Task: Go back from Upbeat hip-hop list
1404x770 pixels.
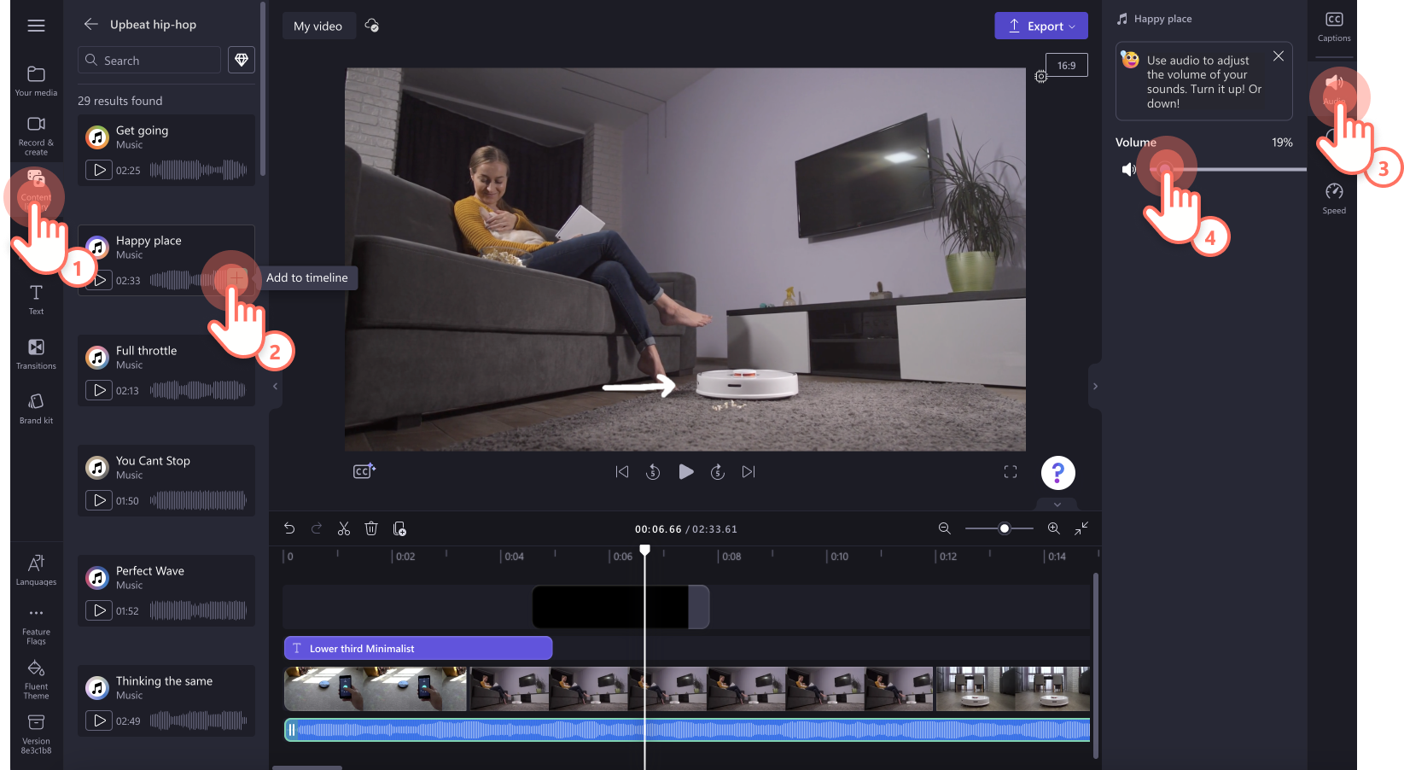Action: pyautogui.click(x=90, y=24)
